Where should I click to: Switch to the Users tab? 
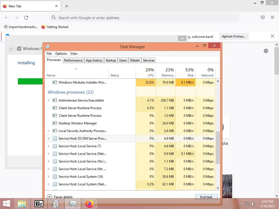[x=123, y=60]
